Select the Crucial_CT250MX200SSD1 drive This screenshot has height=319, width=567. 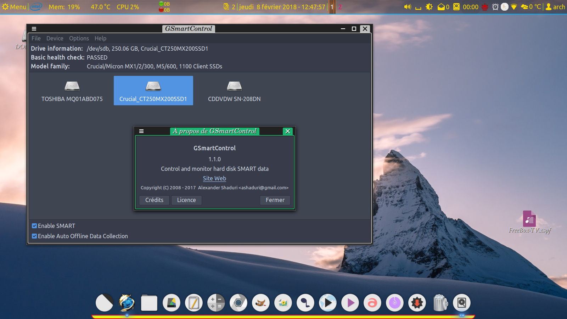coord(153,91)
